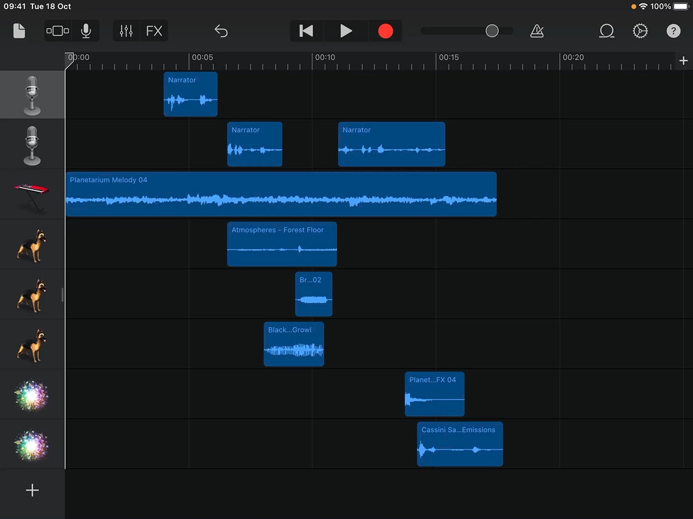Open the My Songs document browser
This screenshot has width=693, height=519.
19,31
